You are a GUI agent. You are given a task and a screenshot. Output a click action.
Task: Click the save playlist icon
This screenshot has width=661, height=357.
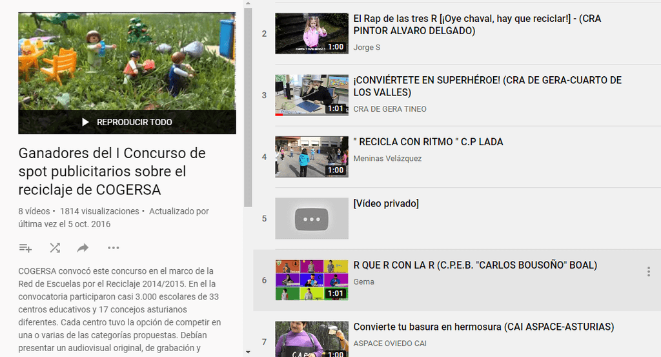pos(25,248)
